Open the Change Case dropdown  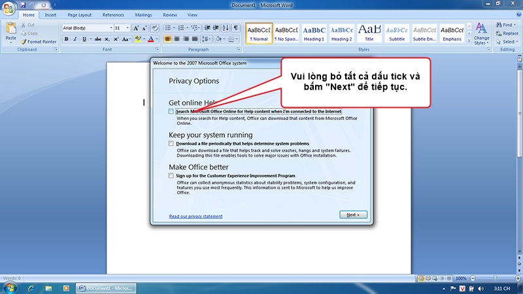(126, 39)
